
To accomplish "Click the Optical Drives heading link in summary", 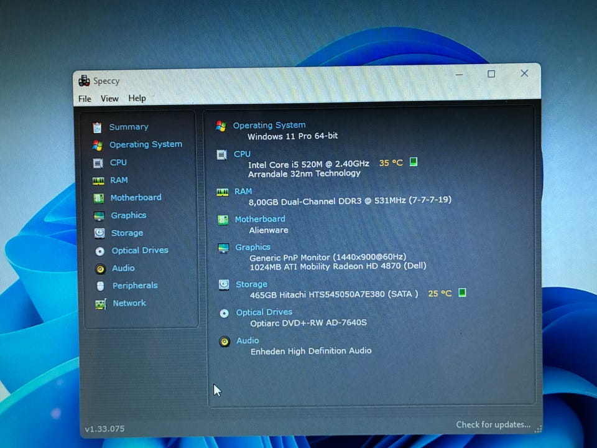I will click(x=264, y=312).
